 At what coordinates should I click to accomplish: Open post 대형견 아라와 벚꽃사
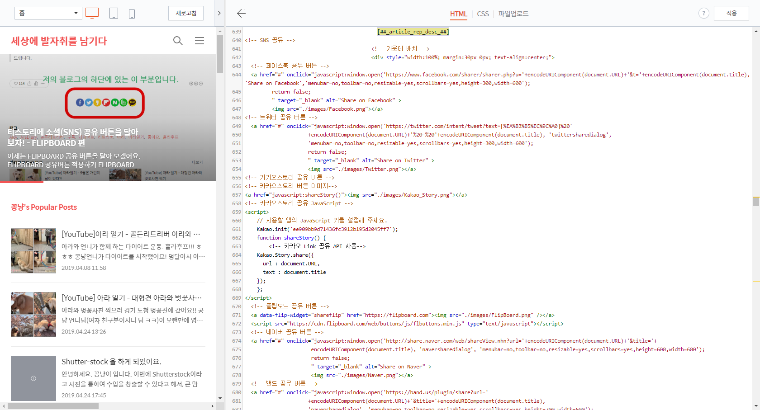point(132,298)
